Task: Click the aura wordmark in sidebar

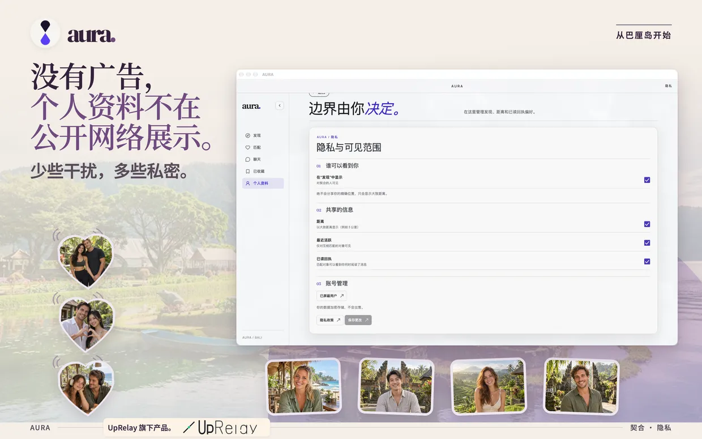Action: pos(251,106)
